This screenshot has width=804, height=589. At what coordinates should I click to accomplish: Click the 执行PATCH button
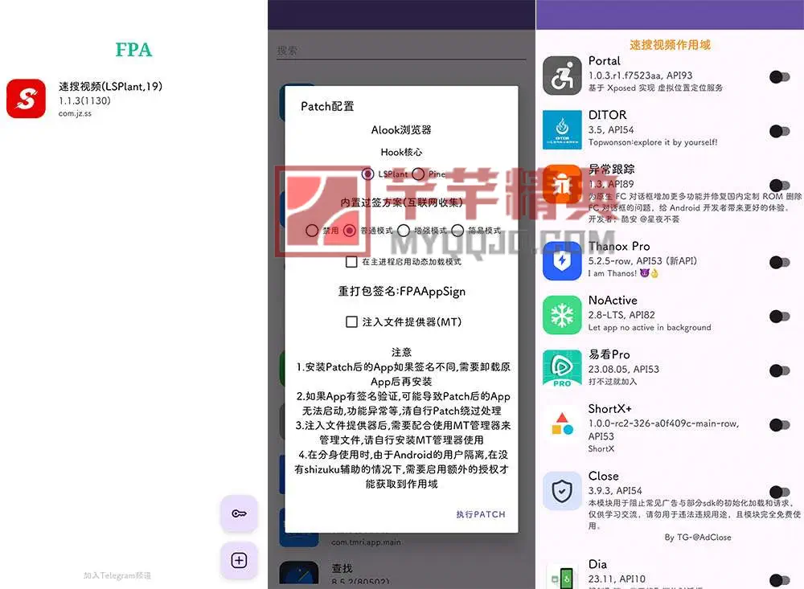coord(479,515)
